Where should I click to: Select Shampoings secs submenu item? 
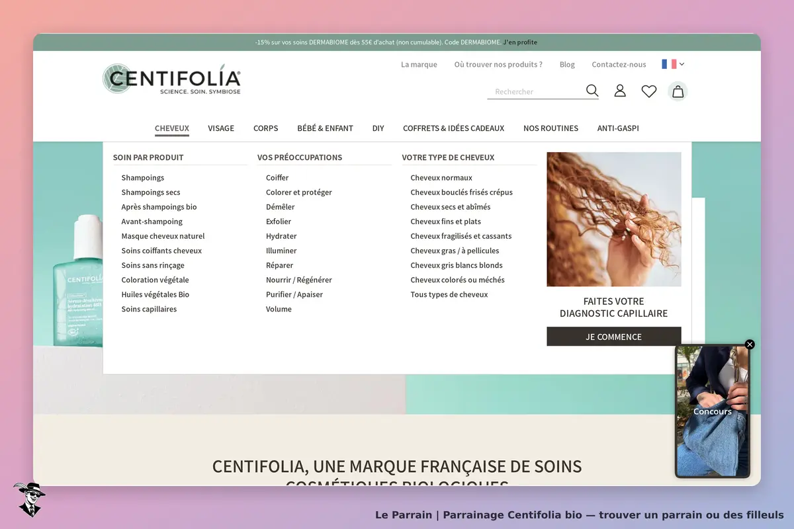[x=151, y=192]
